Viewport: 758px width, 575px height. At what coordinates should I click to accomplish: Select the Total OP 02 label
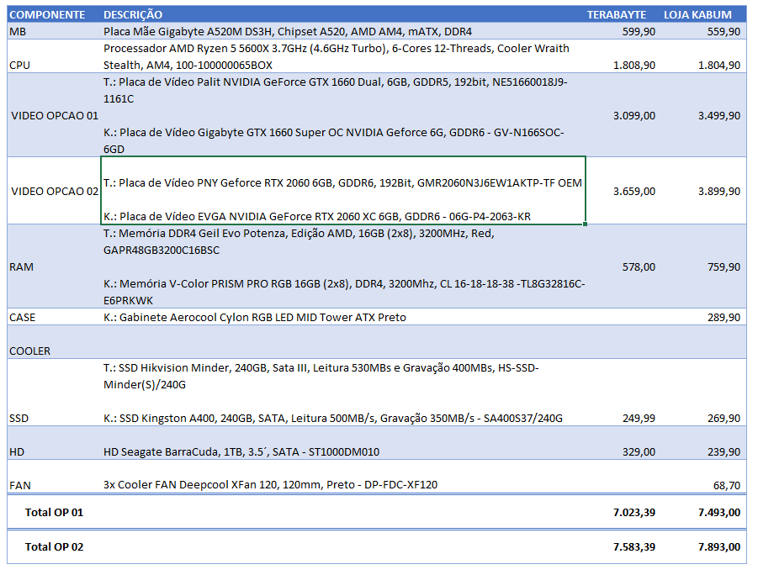[x=54, y=547]
